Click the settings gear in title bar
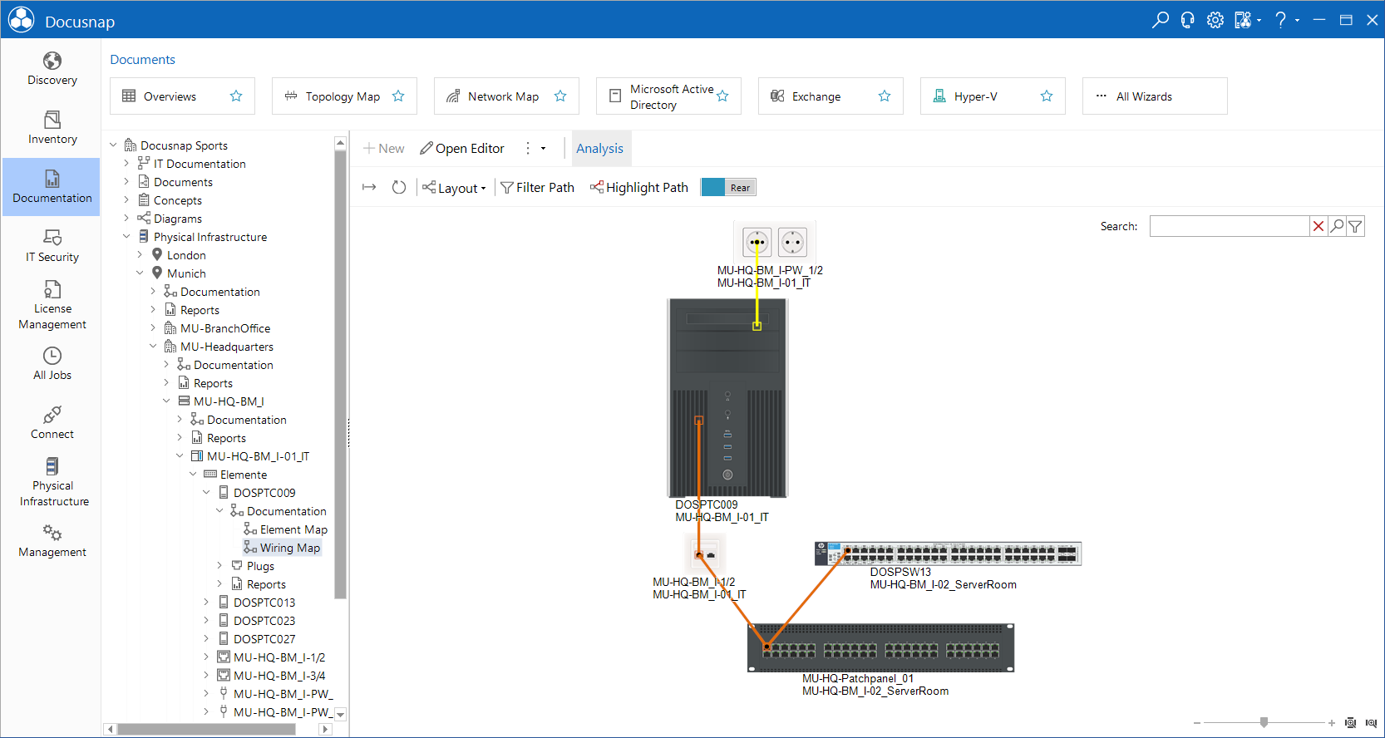1385x738 pixels. pos(1215,20)
